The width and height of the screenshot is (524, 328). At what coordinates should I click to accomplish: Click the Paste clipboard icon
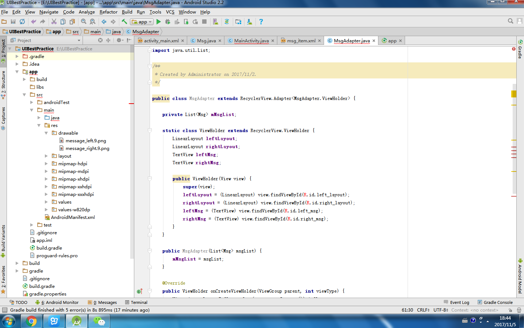(x=72, y=22)
